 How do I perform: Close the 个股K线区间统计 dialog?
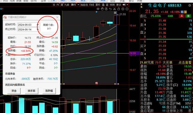click(x=57, y=17)
